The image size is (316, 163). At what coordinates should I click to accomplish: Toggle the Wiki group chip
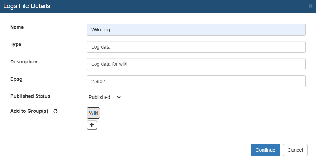point(93,113)
